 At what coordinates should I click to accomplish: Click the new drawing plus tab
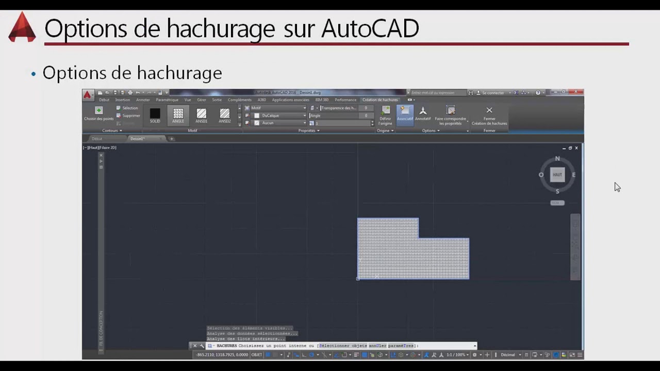(172, 139)
